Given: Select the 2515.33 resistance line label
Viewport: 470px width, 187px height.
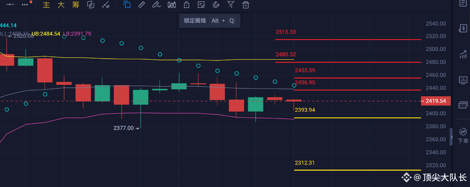Looking at the screenshot, I should point(286,32).
